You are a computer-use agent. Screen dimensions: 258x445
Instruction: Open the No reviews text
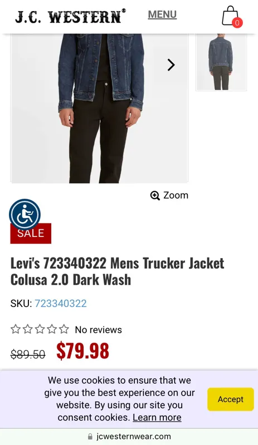(x=99, y=330)
